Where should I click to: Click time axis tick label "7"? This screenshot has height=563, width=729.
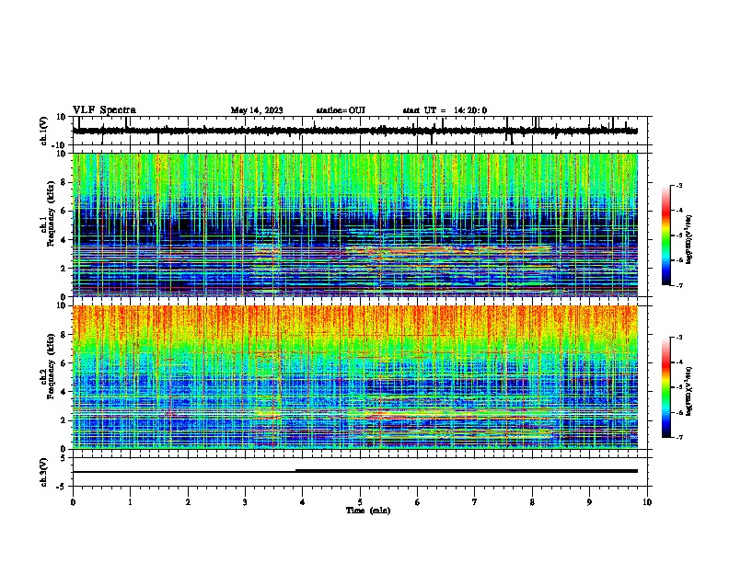[x=475, y=502]
